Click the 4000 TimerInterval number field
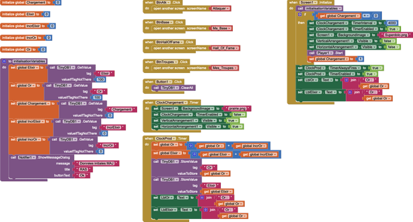This screenshot has height=222, width=413. tap(391, 23)
